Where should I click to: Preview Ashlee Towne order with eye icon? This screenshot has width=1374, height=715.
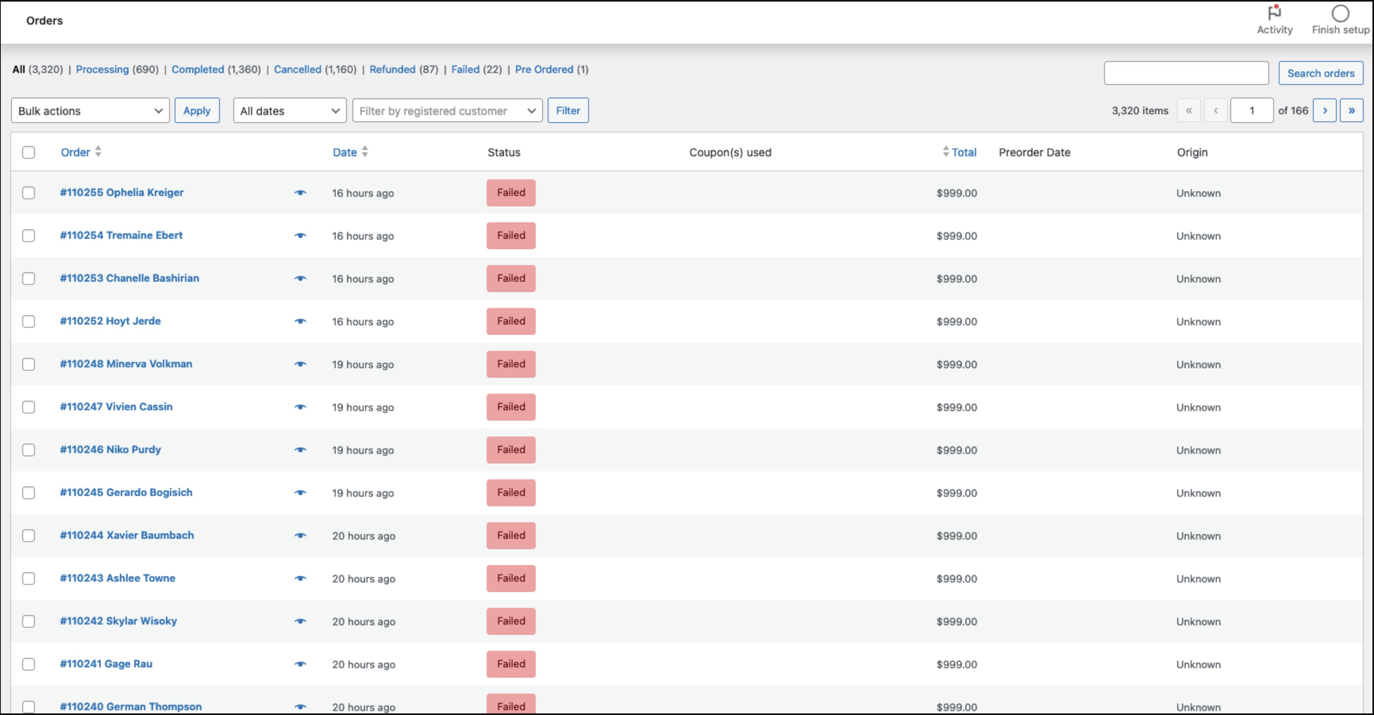[300, 579]
